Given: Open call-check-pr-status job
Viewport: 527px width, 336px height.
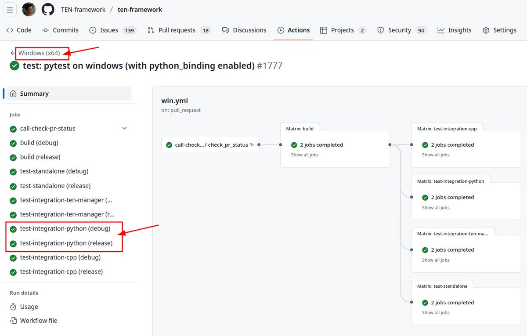Looking at the screenshot, I should pos(47,128).
